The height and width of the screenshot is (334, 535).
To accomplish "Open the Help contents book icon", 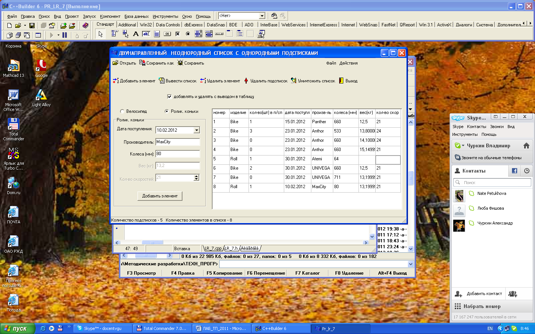I will coord(86,26).
